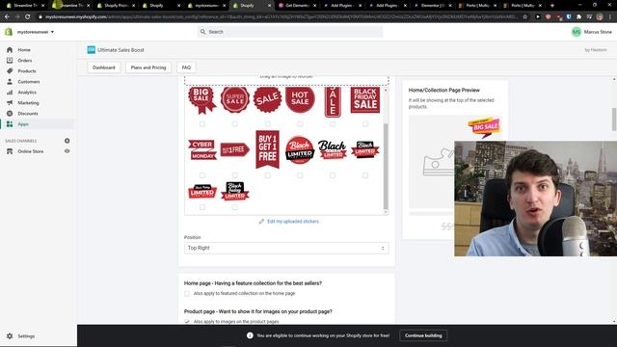The image size is (617, 347).
Task: Click the browser forward arrow
Action: coord(17,17)
